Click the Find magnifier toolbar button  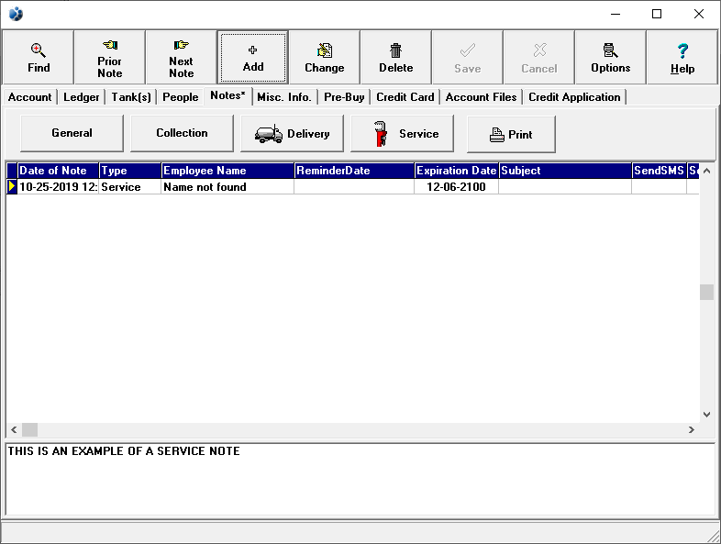[x=39, y=58]
